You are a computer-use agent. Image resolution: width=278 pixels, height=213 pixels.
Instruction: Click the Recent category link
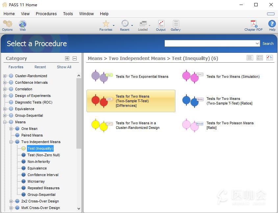pos(40,67)
